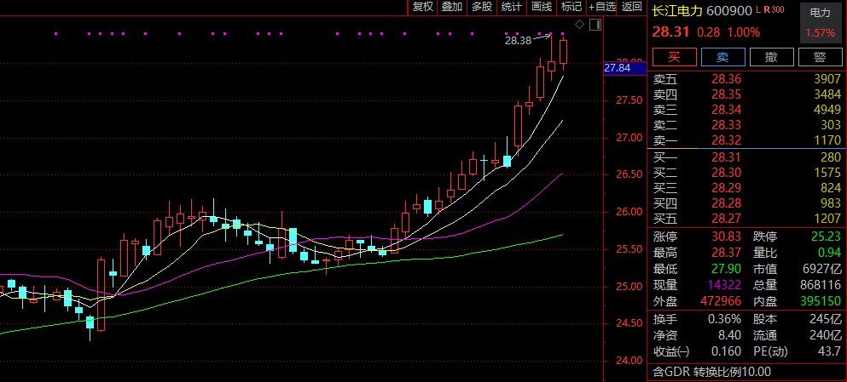The image size is (847, 382).
Task: Open the 电力 sector box
Action: click(x=821, y=23)
